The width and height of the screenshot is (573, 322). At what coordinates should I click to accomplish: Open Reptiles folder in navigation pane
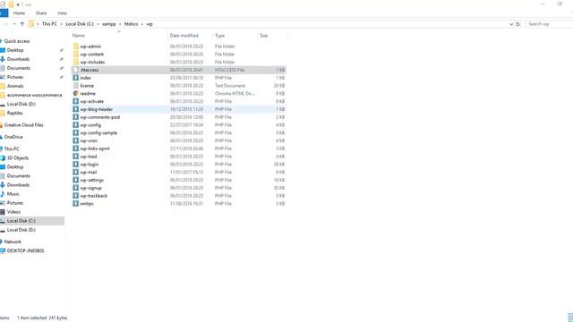(x=15, y=114)
